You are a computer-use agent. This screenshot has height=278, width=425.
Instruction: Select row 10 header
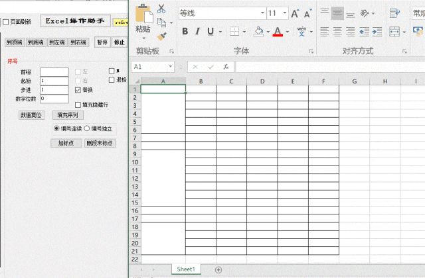tap(135, 162)
